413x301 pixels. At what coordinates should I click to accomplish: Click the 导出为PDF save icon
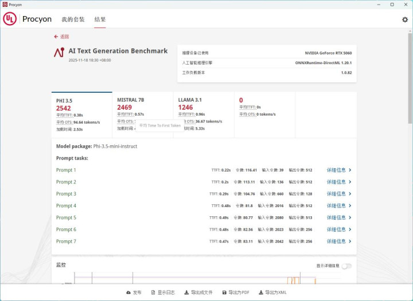point(224,292)
